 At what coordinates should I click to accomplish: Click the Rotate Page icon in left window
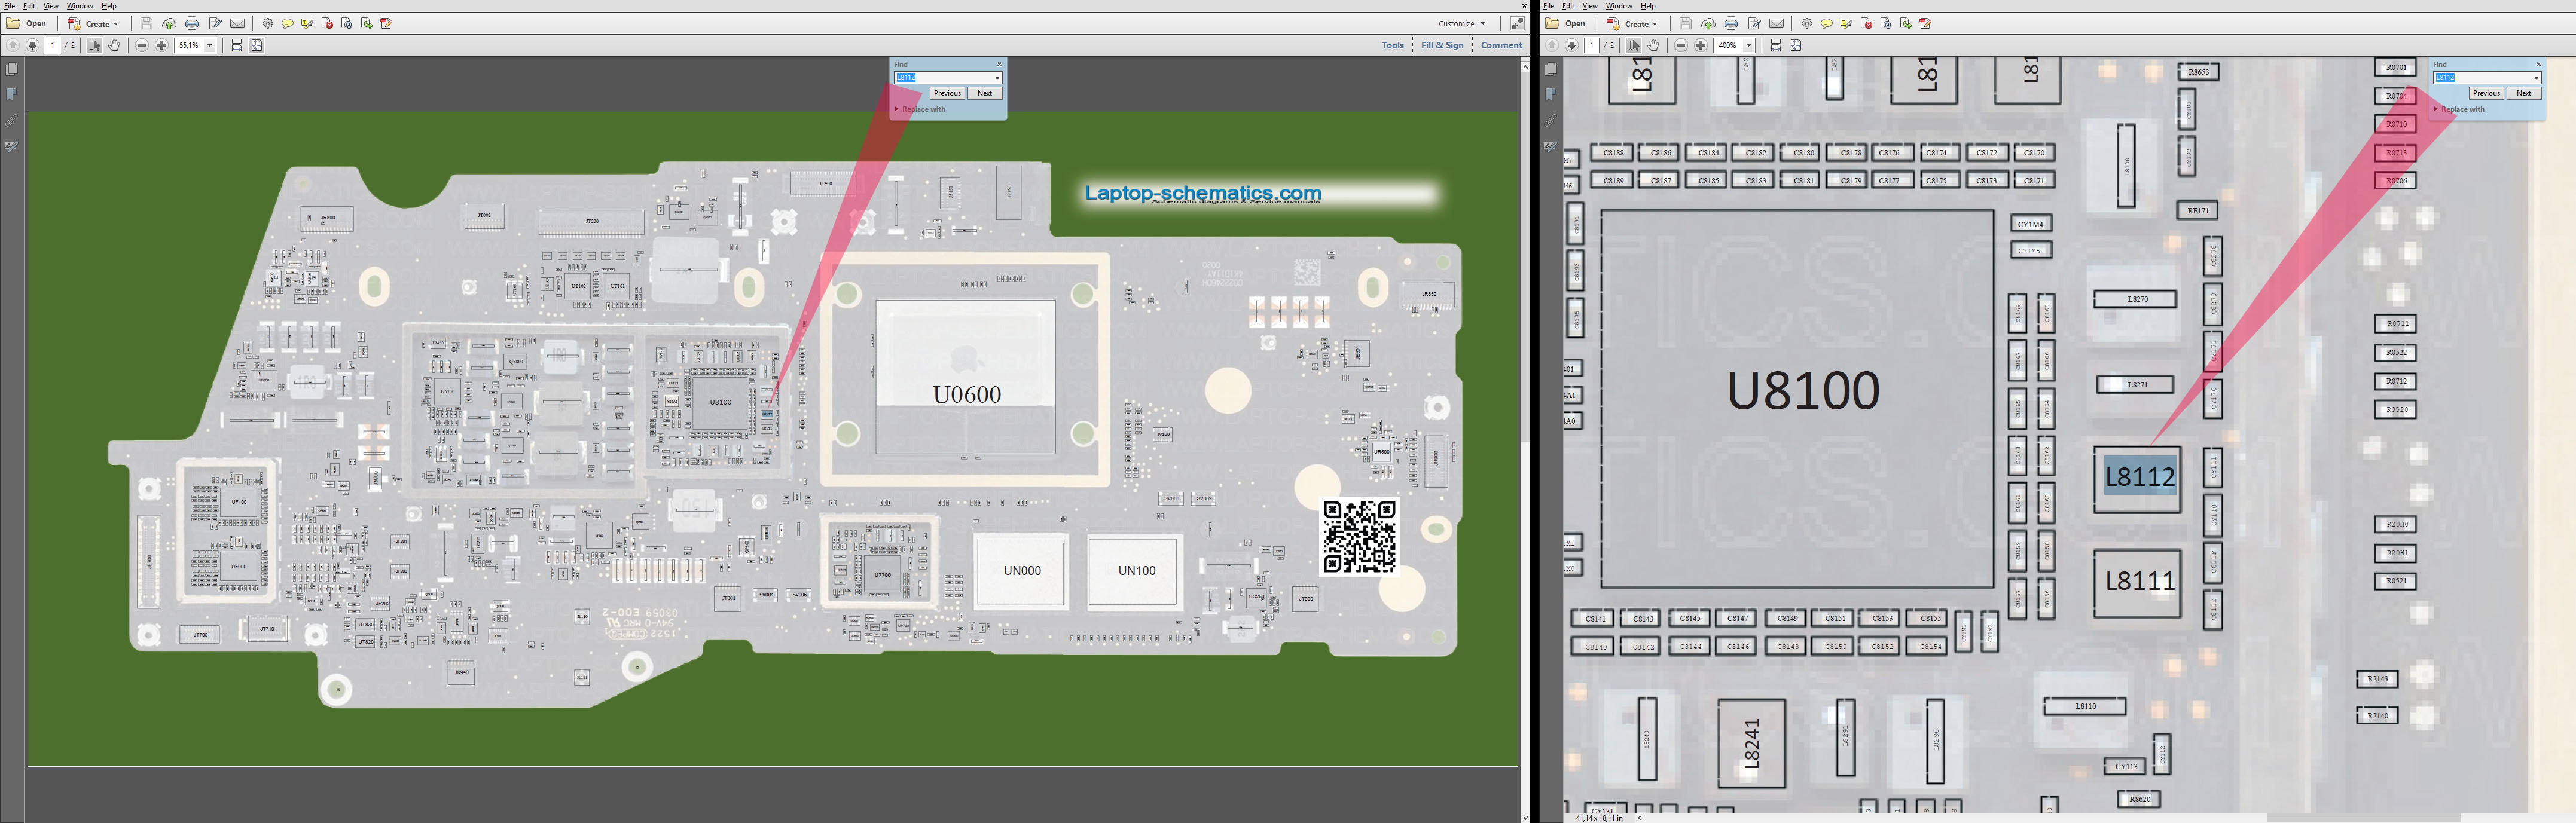tap(347, 23)
